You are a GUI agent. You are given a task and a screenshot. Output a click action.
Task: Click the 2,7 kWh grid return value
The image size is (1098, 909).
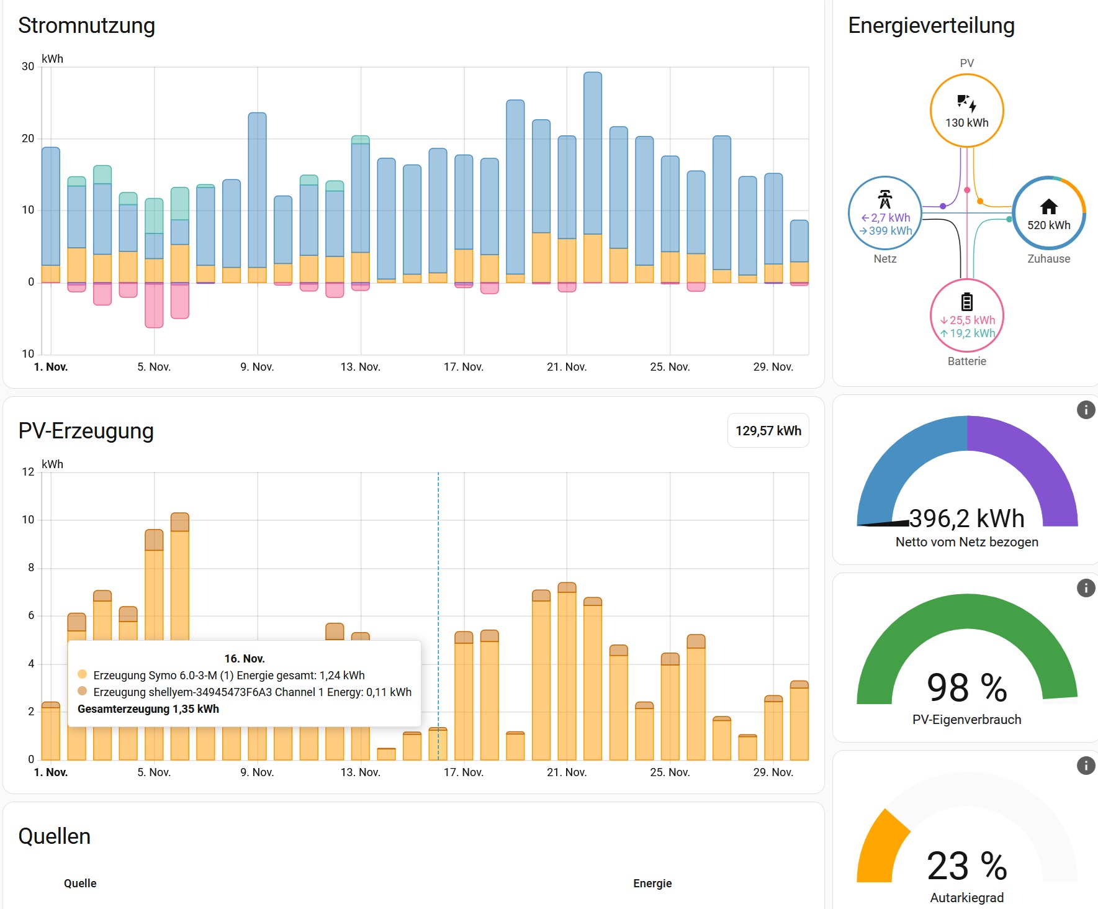890,218
